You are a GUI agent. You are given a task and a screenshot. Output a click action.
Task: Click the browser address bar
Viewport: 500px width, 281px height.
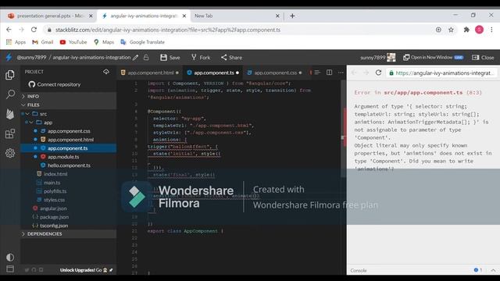coord(239,30)
